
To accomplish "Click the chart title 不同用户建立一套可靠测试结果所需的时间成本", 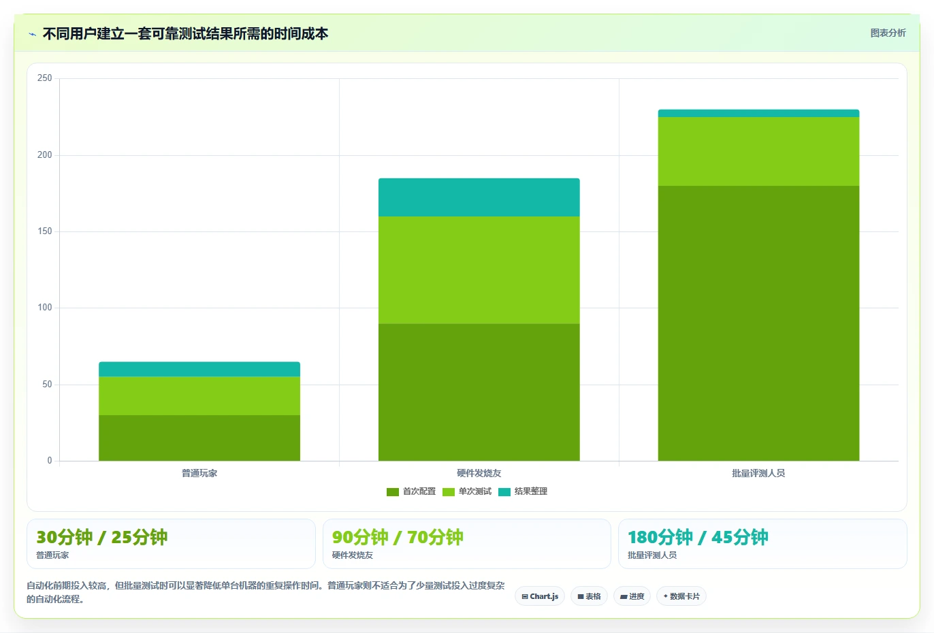I will pyautogui.click(x=185, y=33).
